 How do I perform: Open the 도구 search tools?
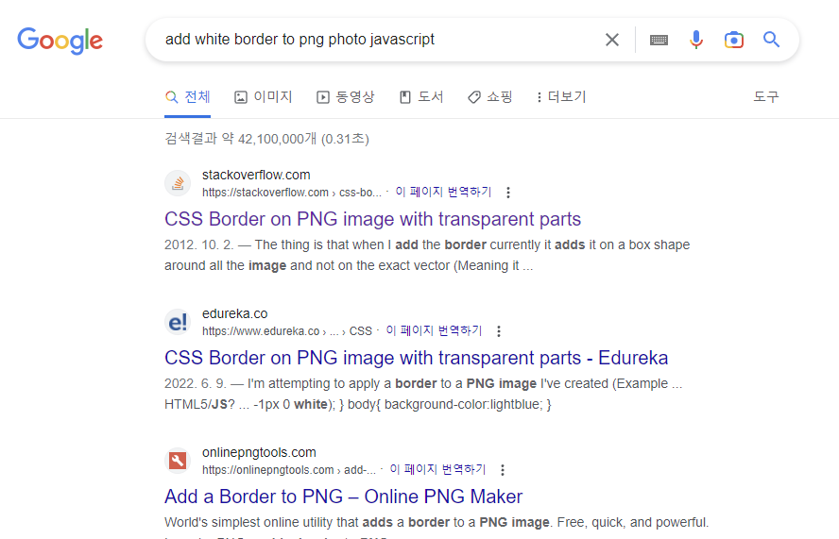766,97
